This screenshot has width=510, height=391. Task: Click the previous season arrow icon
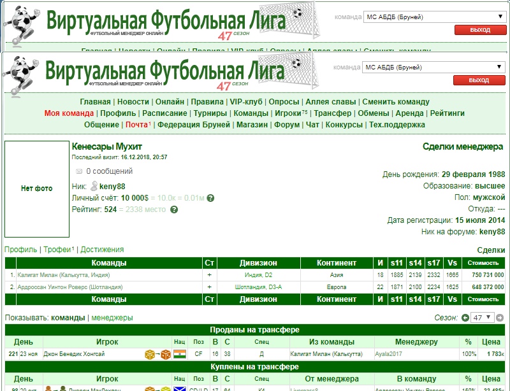point(465,318)
